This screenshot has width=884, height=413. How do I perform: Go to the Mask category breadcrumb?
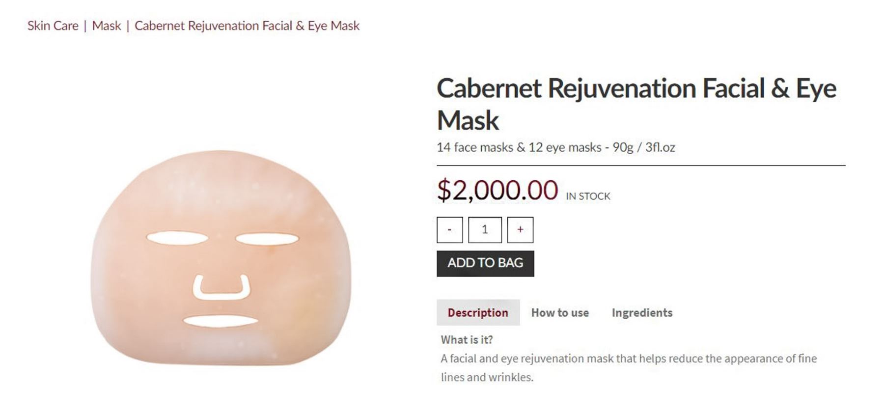click(x=106, y=26)
